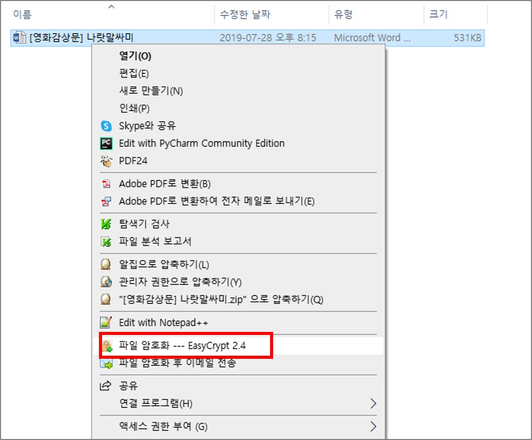Click the encrypt-and-email icon

point(106,364)
